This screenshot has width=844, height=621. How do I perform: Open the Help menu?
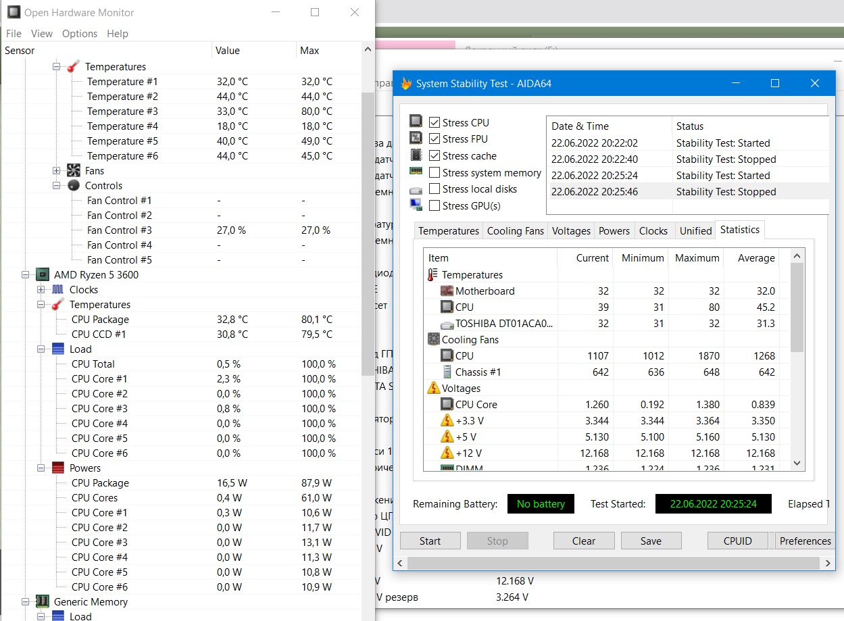(x=118, y=33)
